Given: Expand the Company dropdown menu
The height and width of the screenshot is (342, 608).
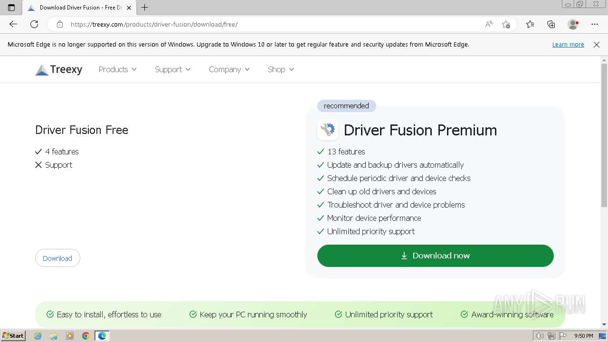Looking at the screenshot, I should tap(229, 69).
